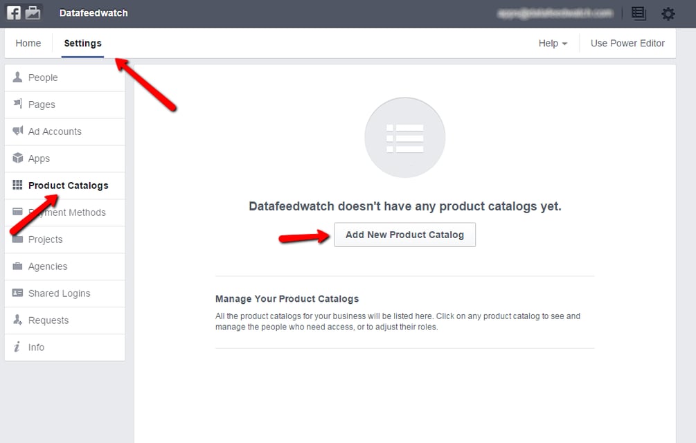Open notifications via the top-right message icon
The height and width of the screenshot is (443, 696).
click(638, 13)
